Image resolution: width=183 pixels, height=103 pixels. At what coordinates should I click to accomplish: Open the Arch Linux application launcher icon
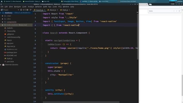1,1
